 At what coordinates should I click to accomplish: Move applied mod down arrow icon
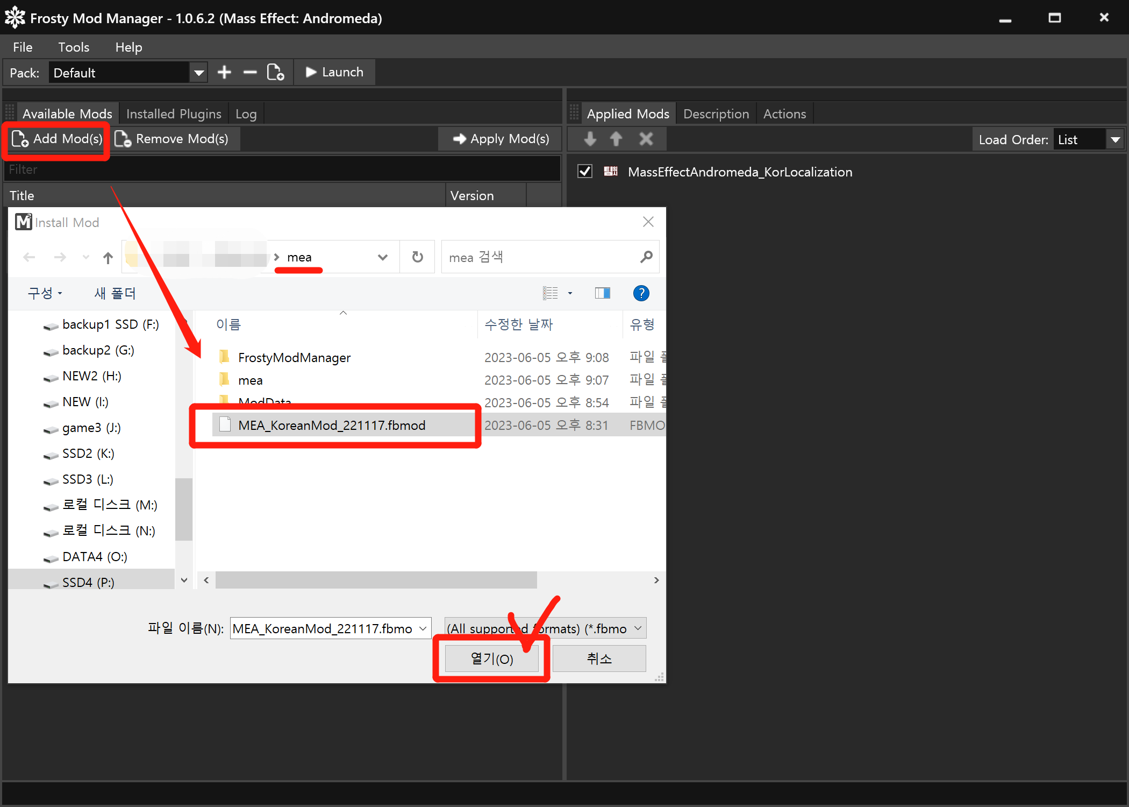click(590, 139)
